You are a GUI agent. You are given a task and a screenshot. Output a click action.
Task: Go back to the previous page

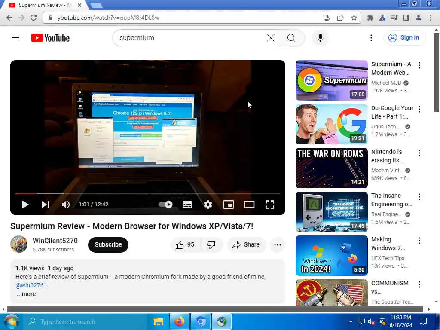tap(9, 18)
